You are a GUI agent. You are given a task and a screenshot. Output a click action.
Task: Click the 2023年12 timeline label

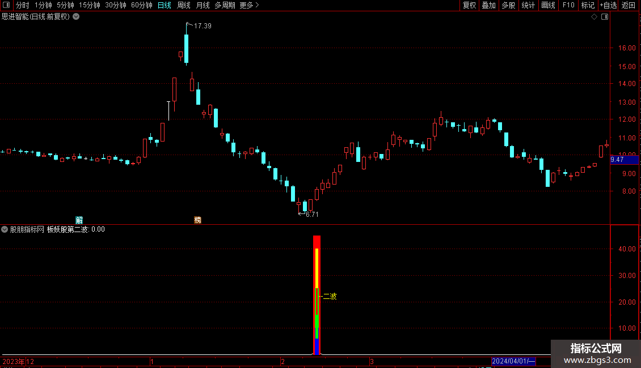pyautogui.click(x=18, y=361)
